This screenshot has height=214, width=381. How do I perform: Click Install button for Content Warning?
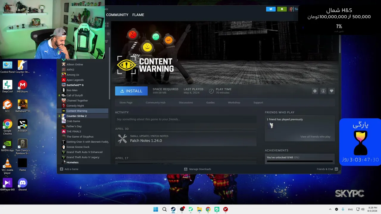(131, 91)
